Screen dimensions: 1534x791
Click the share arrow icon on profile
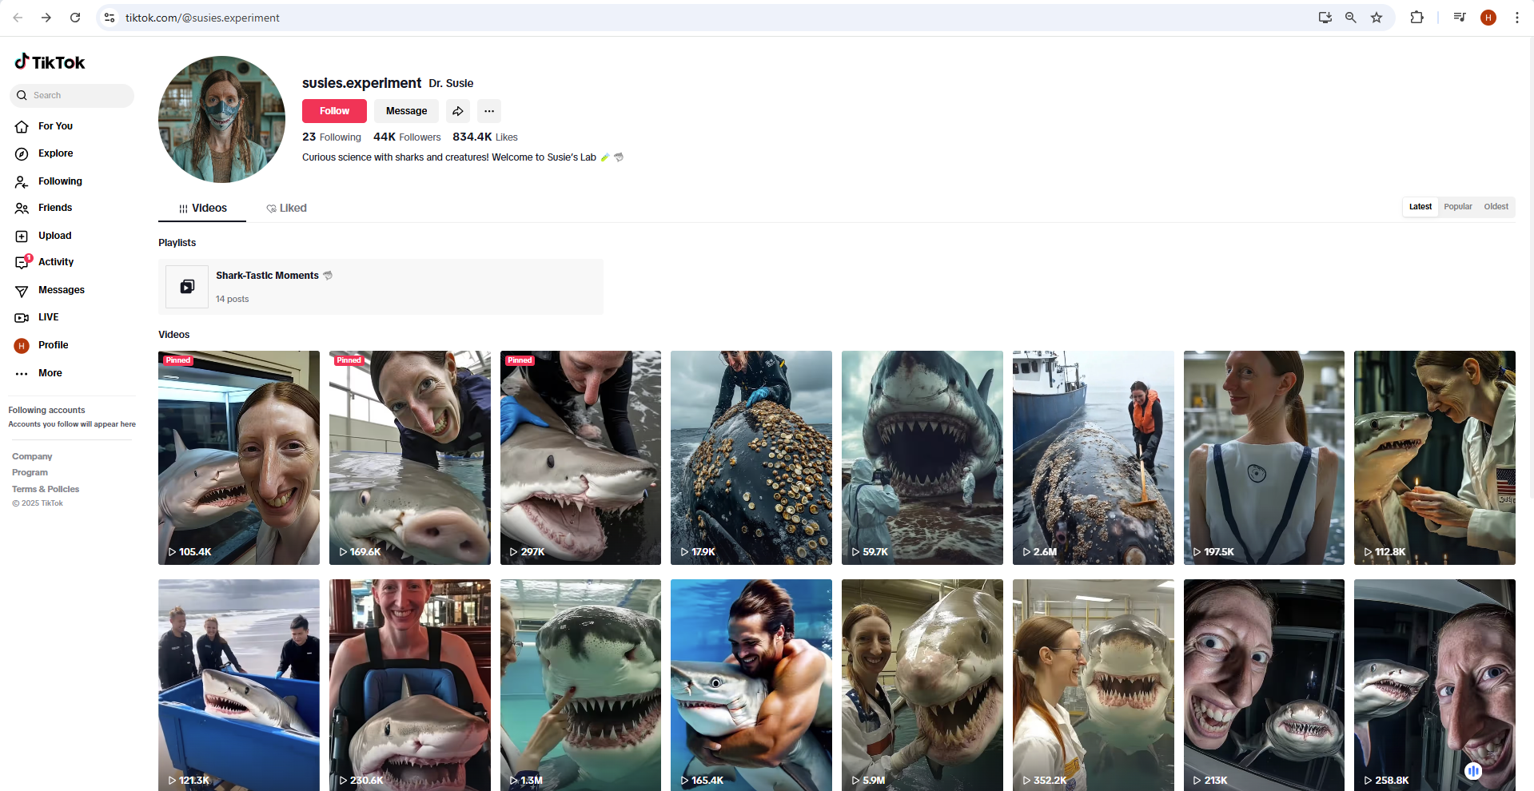point(458,111)
